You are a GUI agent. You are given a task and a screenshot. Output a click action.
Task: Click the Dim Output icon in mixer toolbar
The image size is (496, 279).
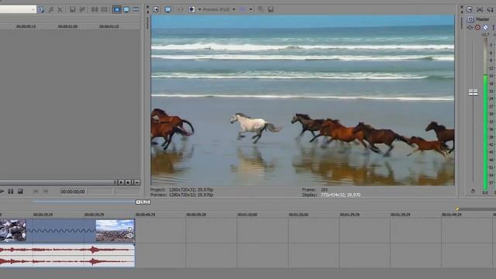(491, 9)
